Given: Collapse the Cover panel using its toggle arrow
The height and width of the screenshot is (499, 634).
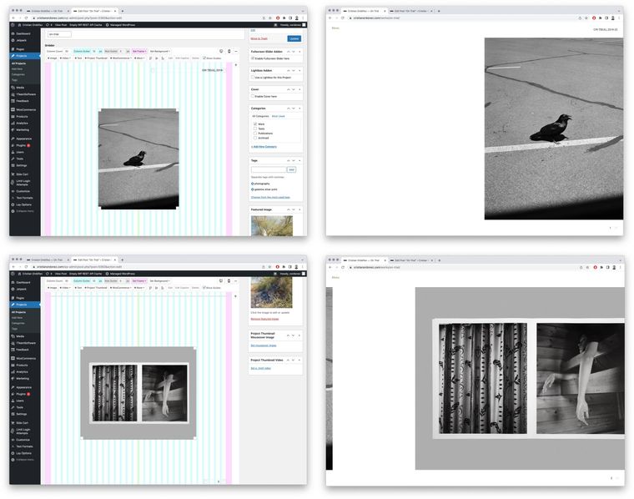Looking at the screenshot, I should [x=299, y=88].
